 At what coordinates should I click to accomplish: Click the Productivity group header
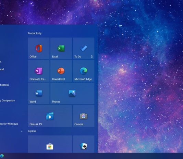click(x=35, y=33)
